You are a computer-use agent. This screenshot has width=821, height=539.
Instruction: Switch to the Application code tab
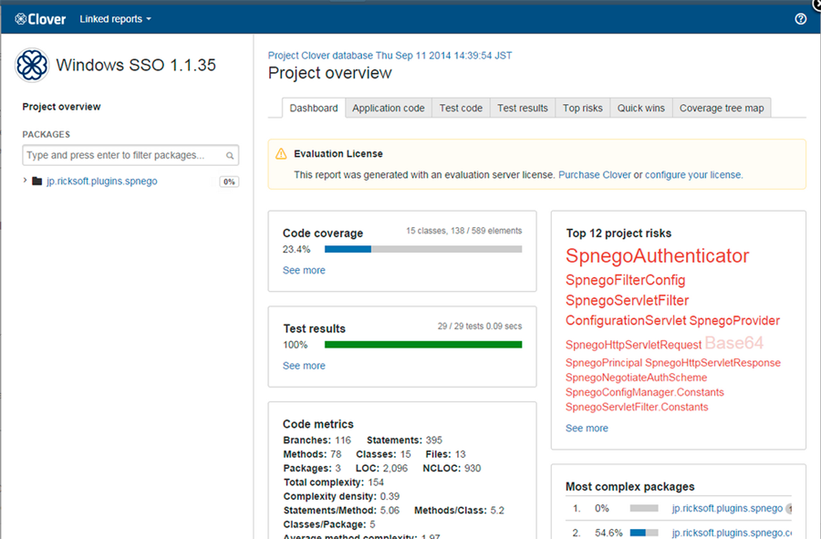(x=388, y=109)
